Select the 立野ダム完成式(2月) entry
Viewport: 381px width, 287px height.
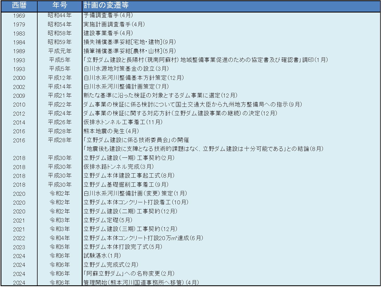click(x=111, y=265)
